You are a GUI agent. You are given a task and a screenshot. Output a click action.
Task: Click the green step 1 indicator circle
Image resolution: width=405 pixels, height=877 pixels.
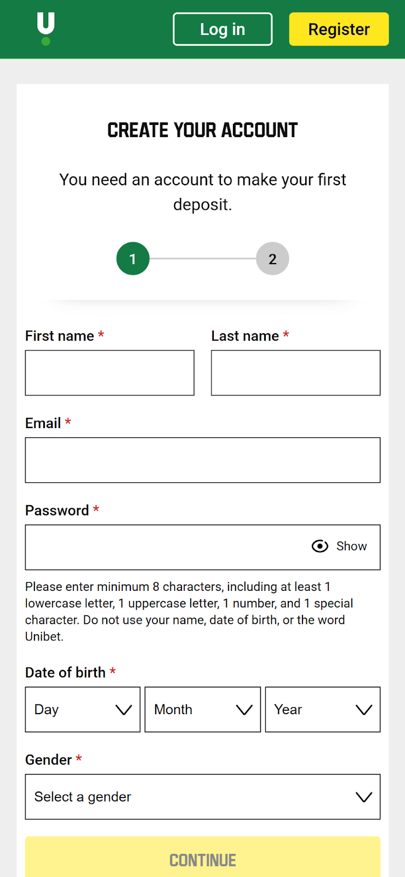(x=133, y=258)
